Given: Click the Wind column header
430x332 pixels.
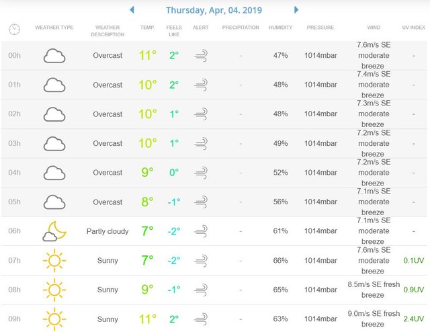Looking at the screenshot, I should 373,28.
